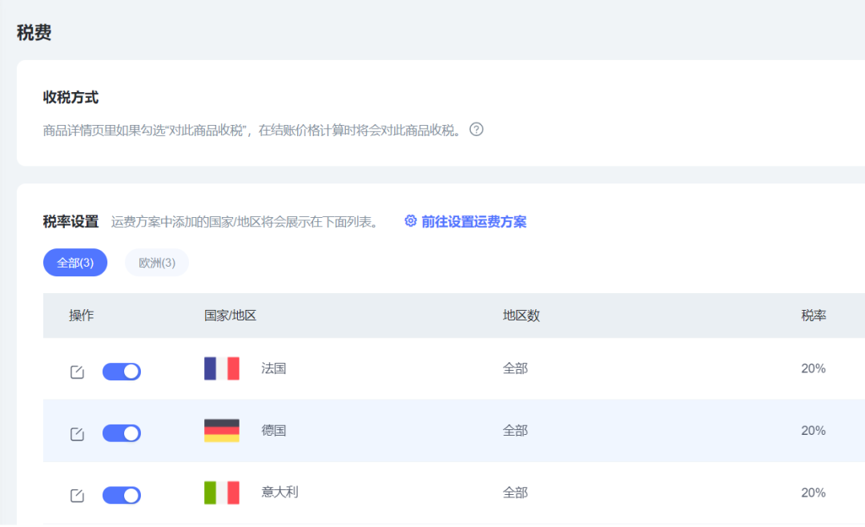Click the 操作 column header
865x527 pixels.
pyautogui.click(x=81, y=315)
